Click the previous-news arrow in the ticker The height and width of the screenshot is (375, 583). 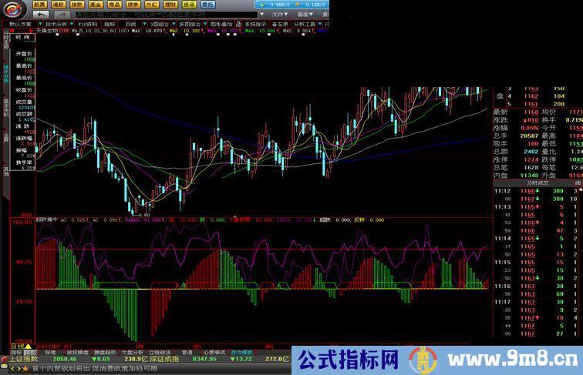pos(14,369)
